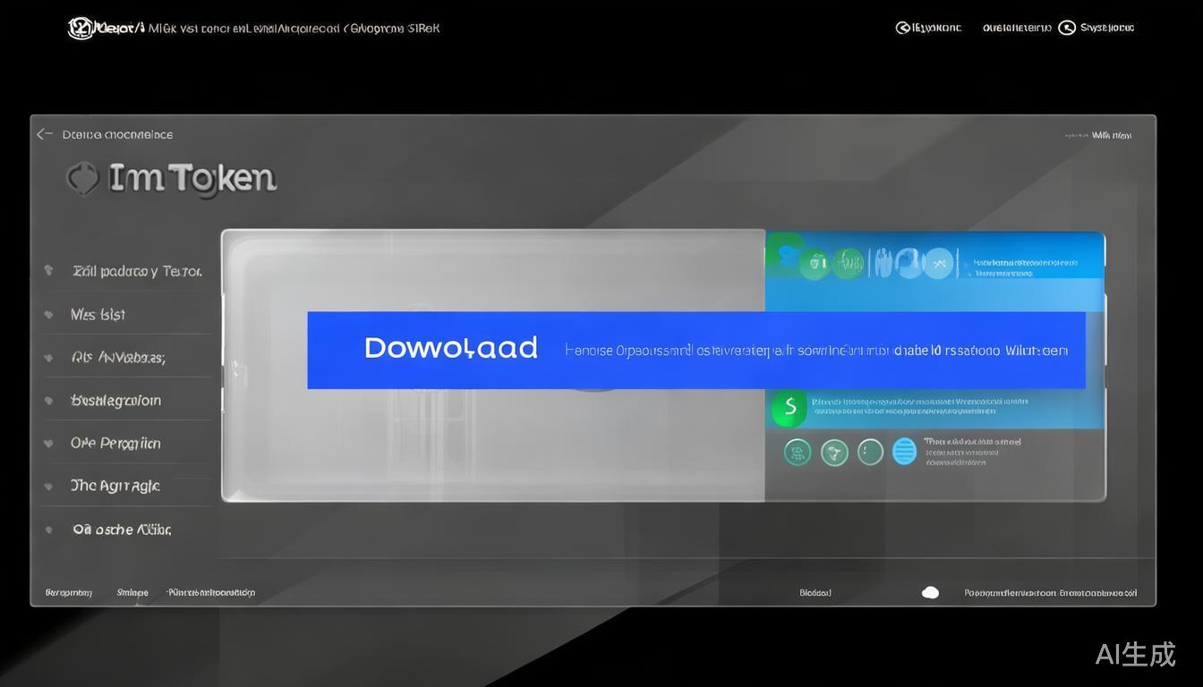Viewport: 1203px width, 687px height.
Task: Click the second green outlined circle icon in bottom row
Action: [x=834, y=452]
